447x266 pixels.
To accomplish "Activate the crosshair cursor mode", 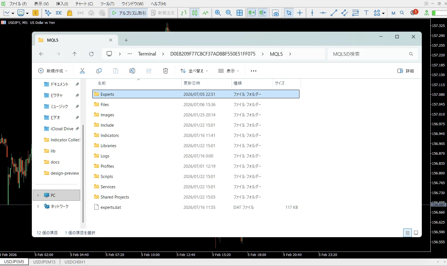I will point(300,13).
